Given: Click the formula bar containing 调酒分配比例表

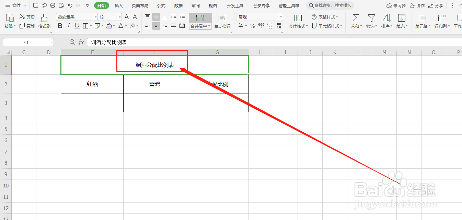Looking at the screenshot, I should [274, 42].
